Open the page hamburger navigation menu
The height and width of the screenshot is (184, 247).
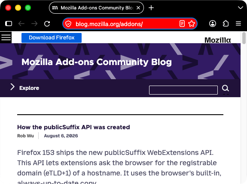pyautogui.click(x=6, y=37)
